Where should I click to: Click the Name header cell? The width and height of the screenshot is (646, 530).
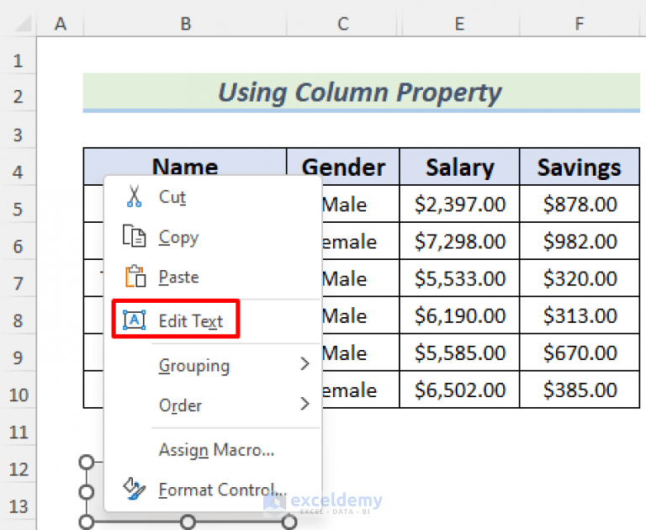click(x=185, y=167)
